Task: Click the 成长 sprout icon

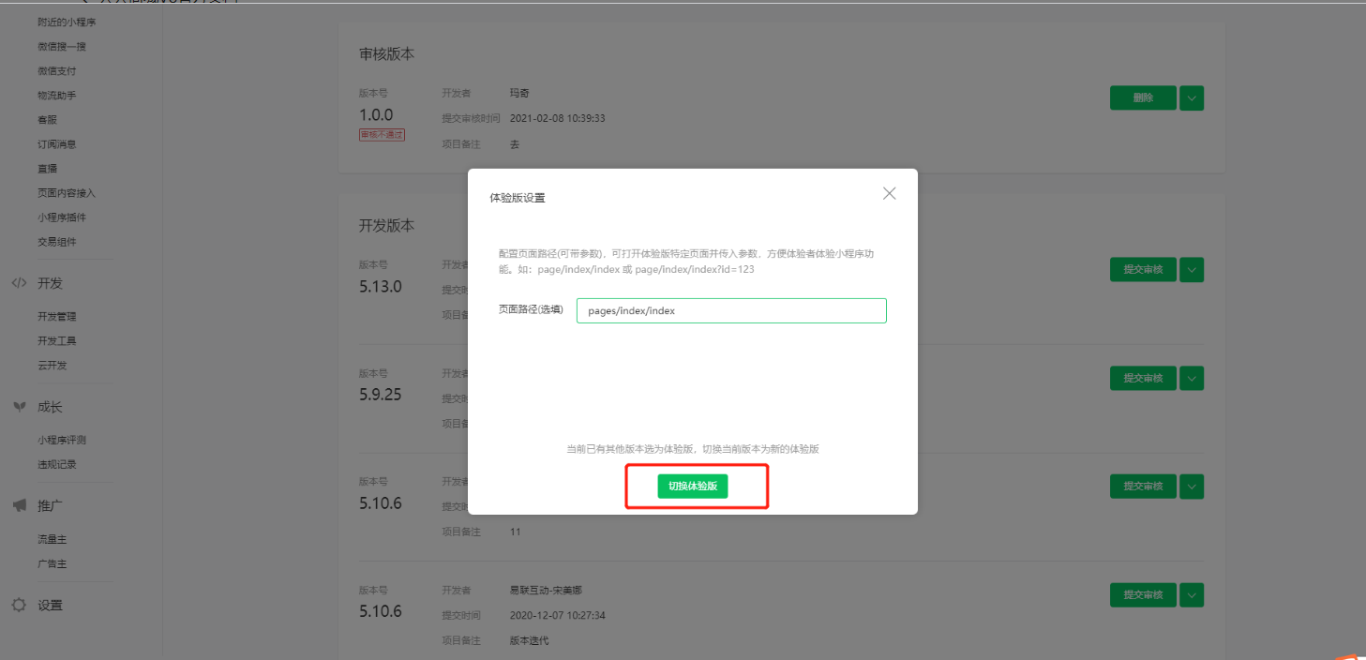Action: point(19,407)
